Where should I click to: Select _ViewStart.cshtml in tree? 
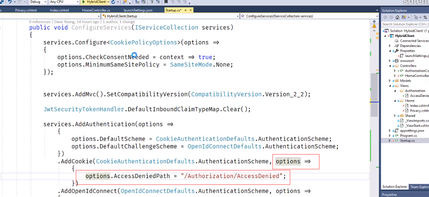pos(417,126)
